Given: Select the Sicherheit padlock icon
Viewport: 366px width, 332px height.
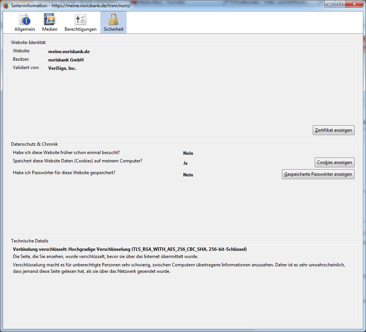Looking at the screenshot, I should click(113, 23).
